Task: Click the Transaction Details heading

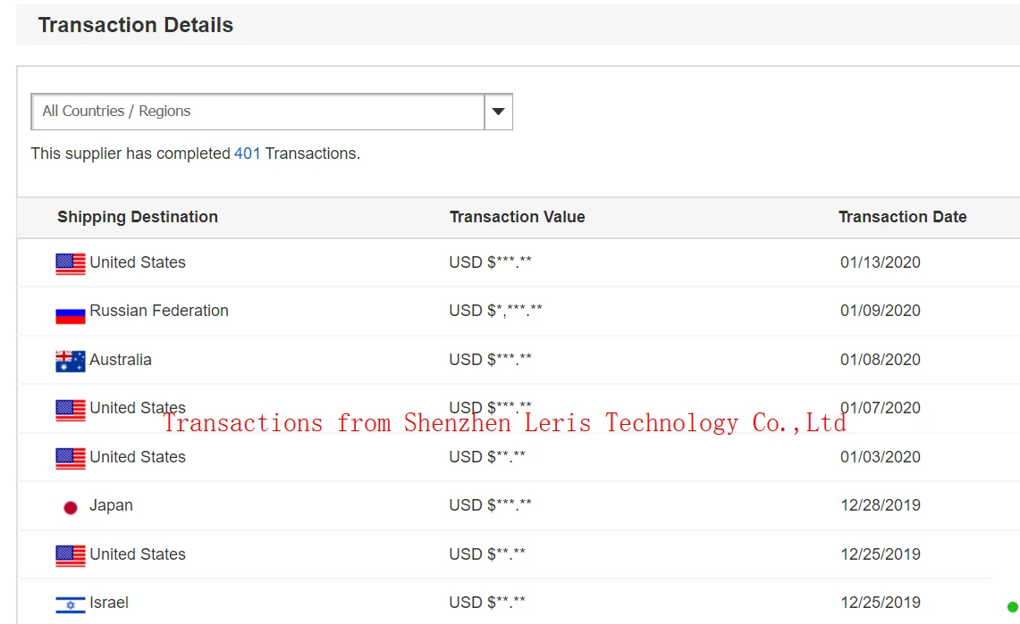Action: point(136,25)
